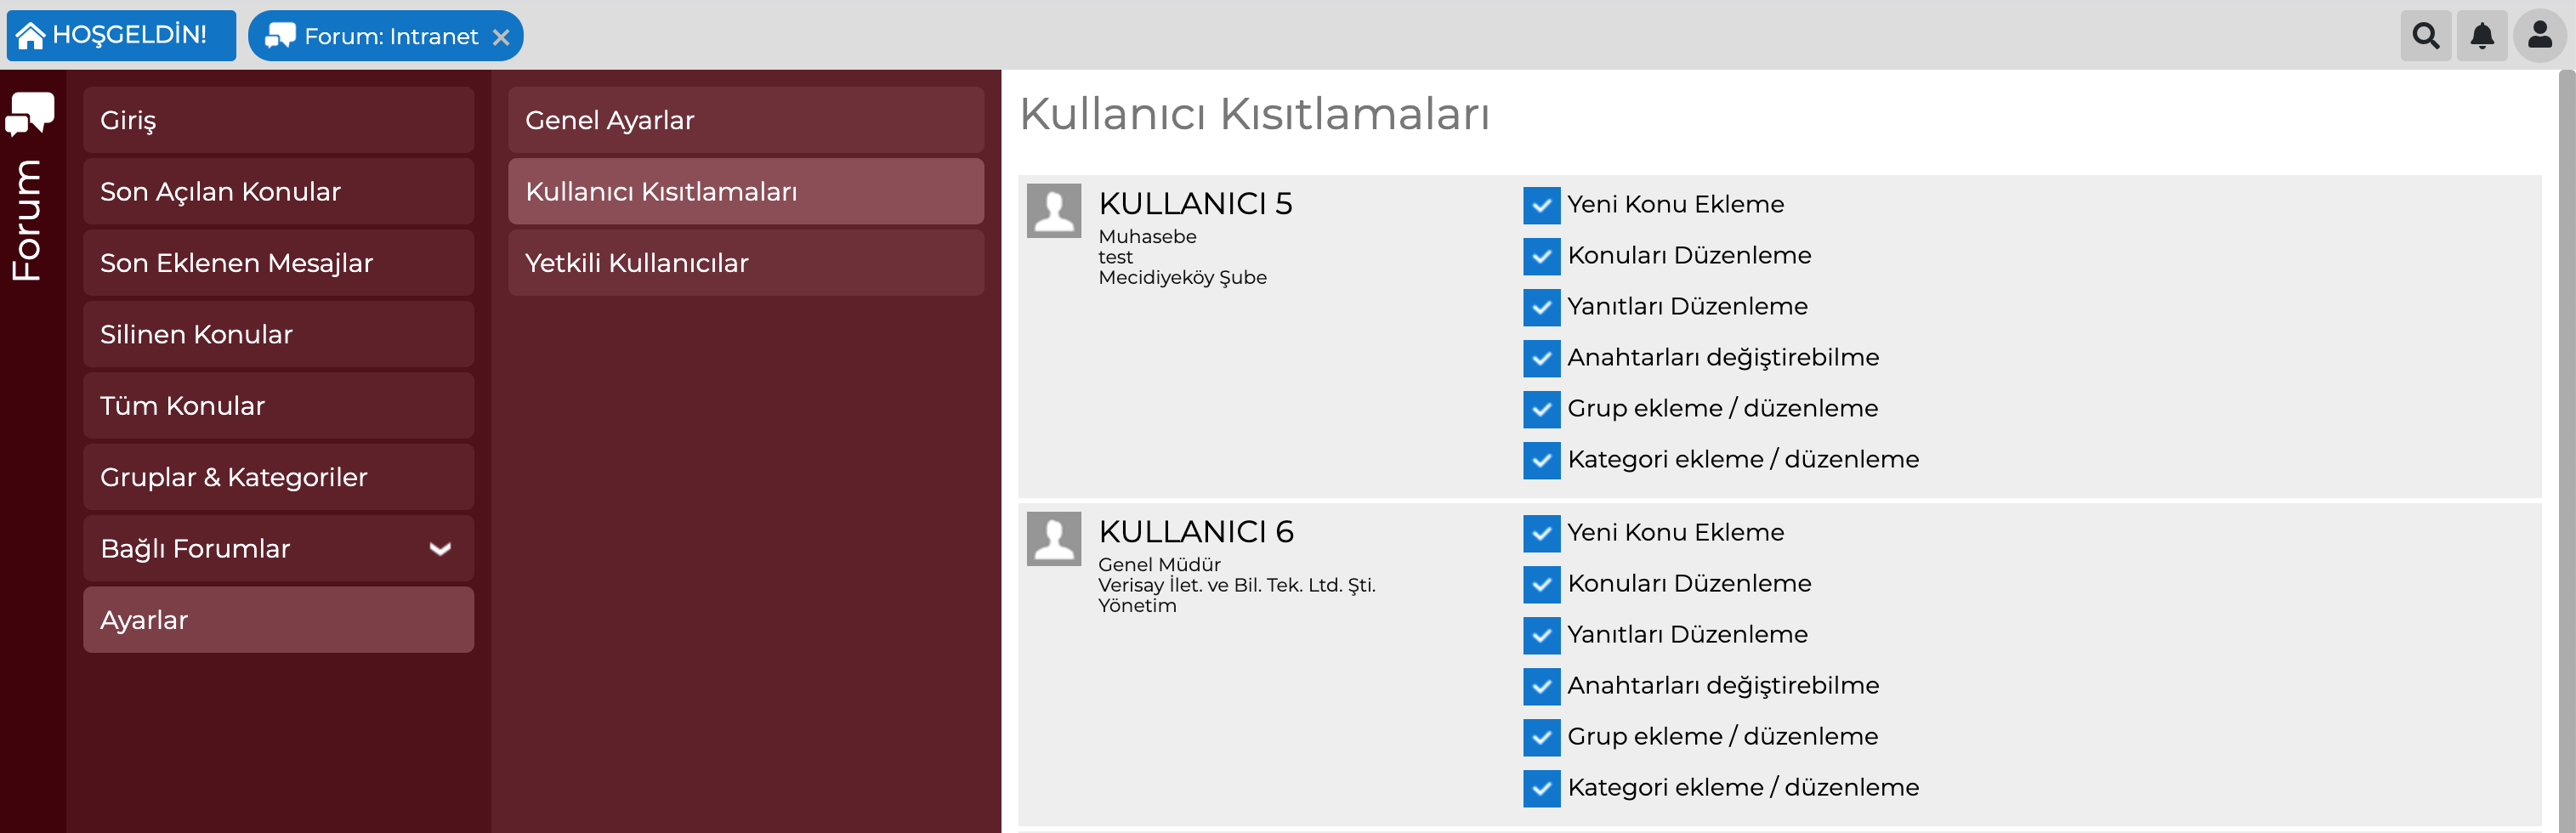Image resolution: width=2576 pixels, height=833 pixels.
Task: Uncheck Yeni Konu Ekleme for KULLANICI 5
Action: point(1541,205)
